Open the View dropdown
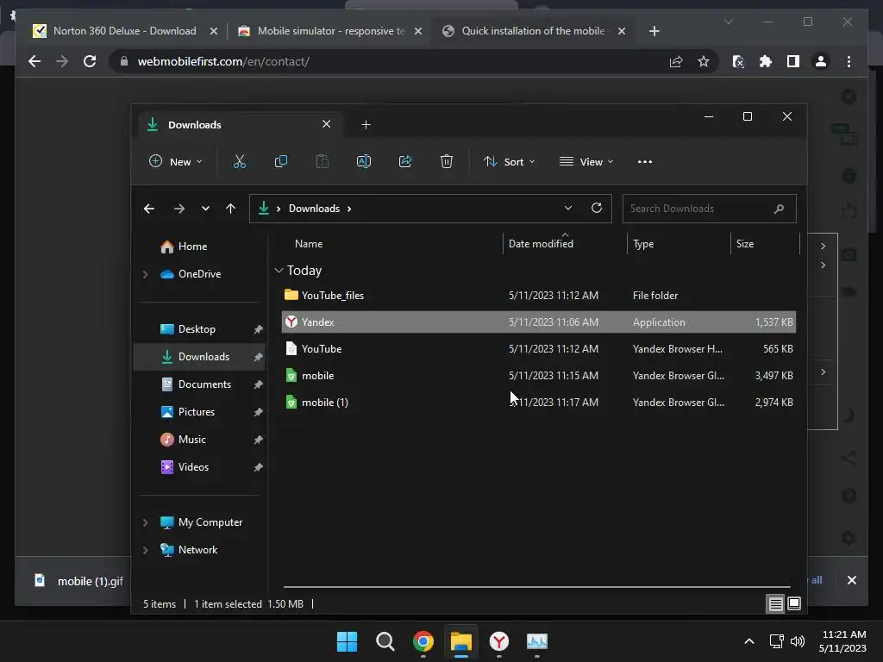 (586, 161)
